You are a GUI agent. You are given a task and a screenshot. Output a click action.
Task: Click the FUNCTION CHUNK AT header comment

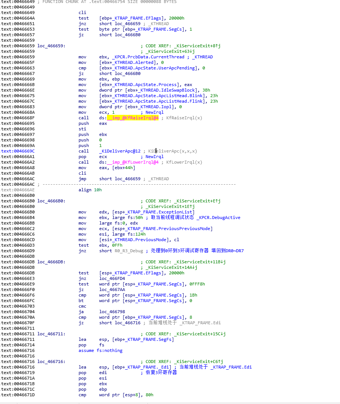(x=107, y=2)
